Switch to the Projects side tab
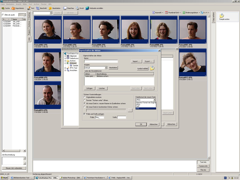The image size is (240, 180). (29, 32)
